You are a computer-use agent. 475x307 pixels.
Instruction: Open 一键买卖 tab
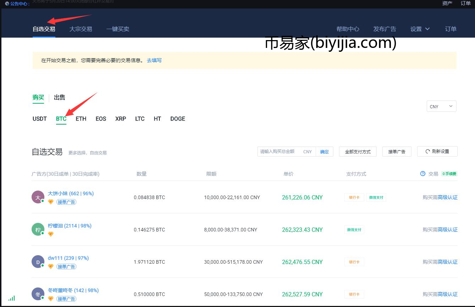coord(118,29)
